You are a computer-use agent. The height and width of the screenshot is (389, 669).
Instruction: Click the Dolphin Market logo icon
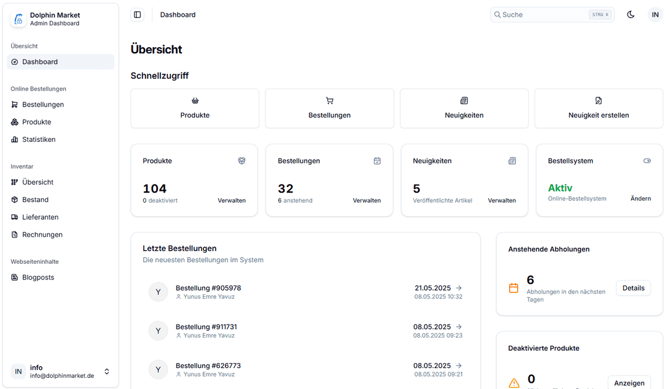(19, 19)
